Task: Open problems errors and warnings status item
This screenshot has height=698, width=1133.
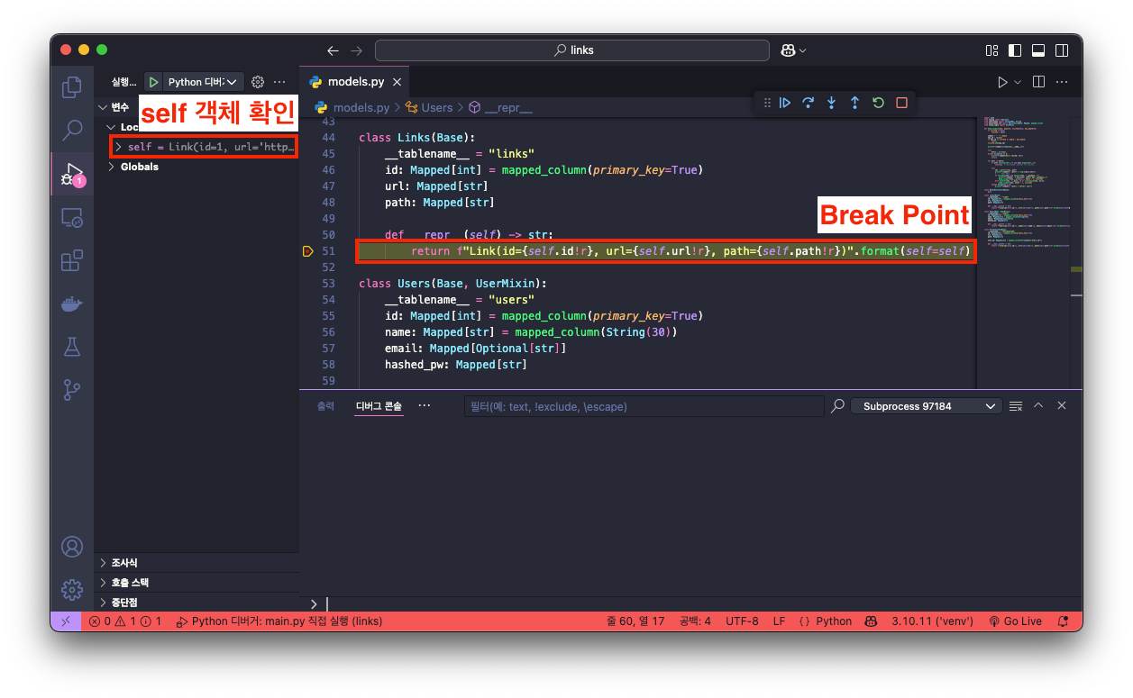Action: point(125,621)
